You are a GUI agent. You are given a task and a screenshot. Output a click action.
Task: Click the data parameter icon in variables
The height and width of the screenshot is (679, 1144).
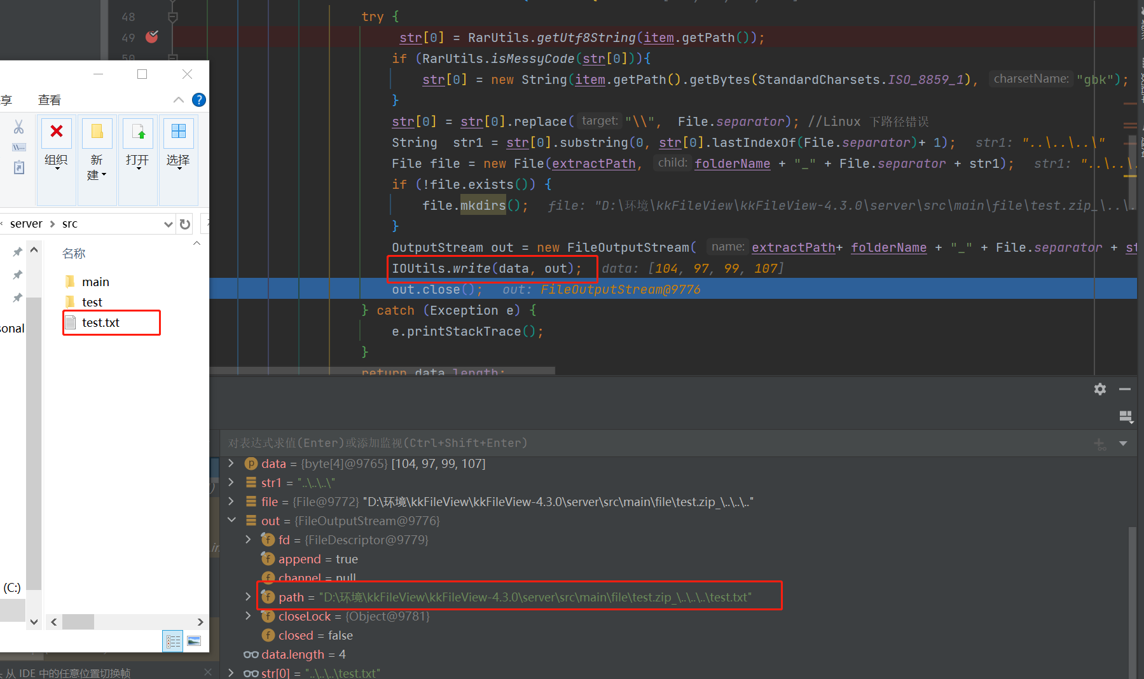tap(251, 463)
